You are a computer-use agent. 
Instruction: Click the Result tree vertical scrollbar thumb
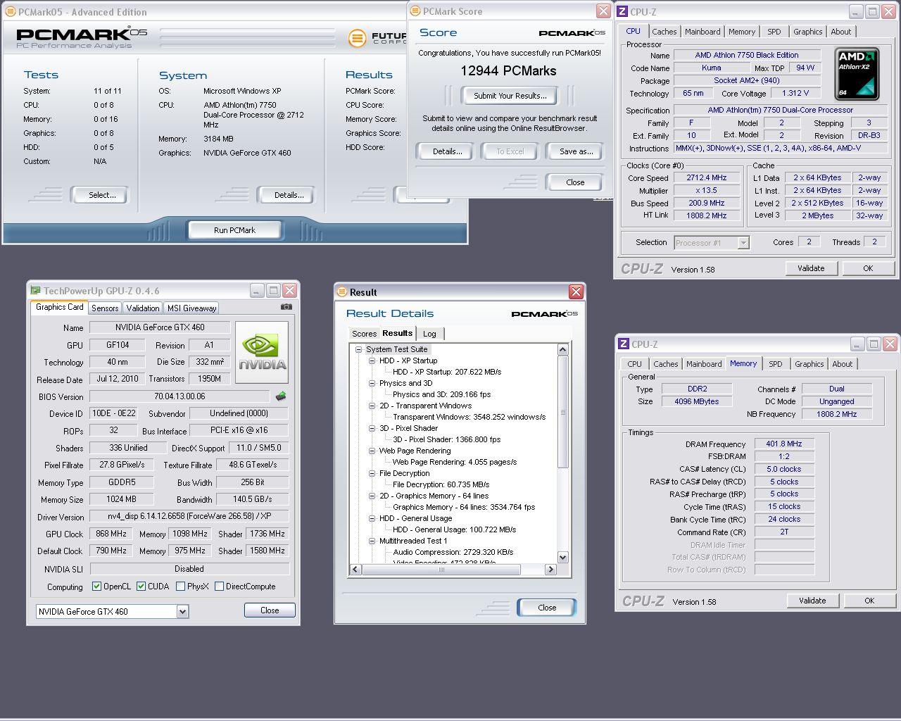(x=563, y=413)
